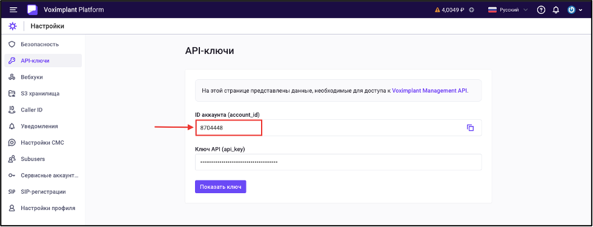
Task: Click the SIP-регистрации SIP icon
Action: 12,192
